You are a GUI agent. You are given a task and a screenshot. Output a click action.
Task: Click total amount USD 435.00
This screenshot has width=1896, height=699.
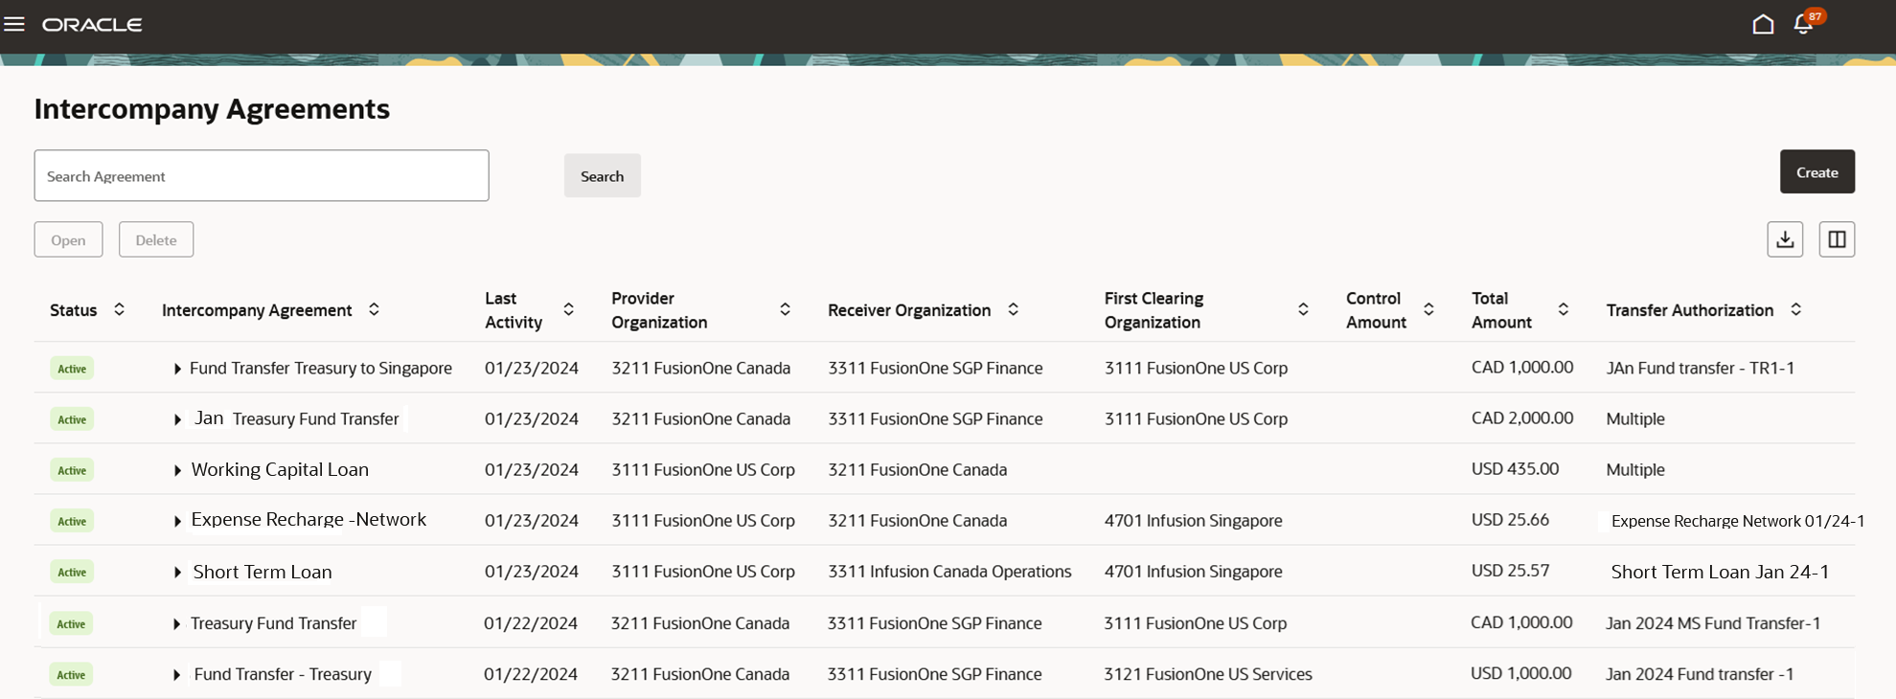(x=1515, y=468)
